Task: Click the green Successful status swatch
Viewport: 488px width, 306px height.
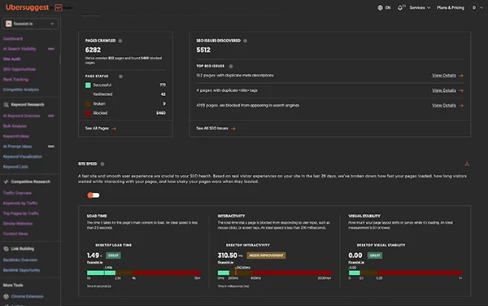Action: (x=88, y=85)
